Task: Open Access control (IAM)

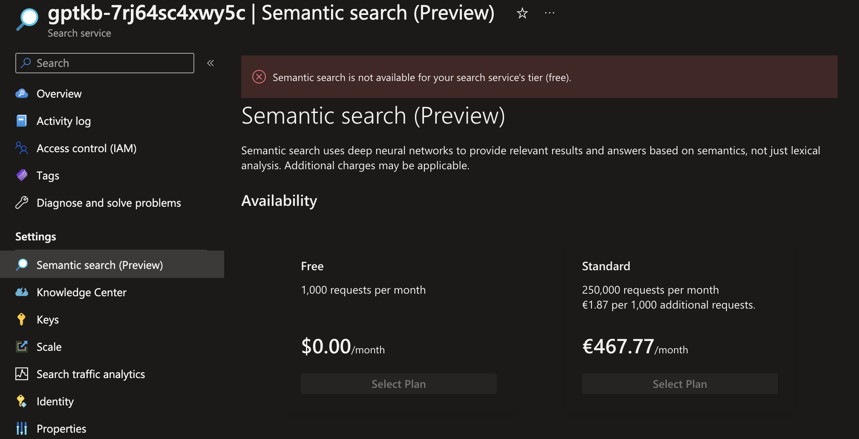Action: click(86, 148)
